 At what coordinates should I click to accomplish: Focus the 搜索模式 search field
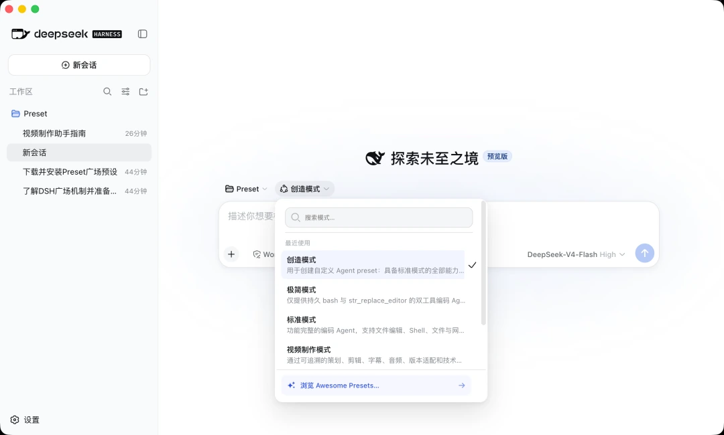379,217
